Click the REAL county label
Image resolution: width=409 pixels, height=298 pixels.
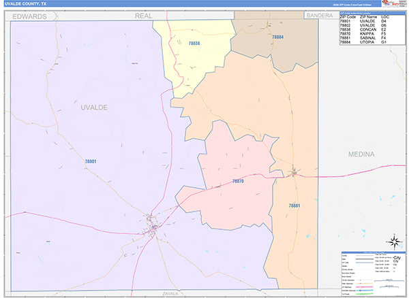click(143, 16)
